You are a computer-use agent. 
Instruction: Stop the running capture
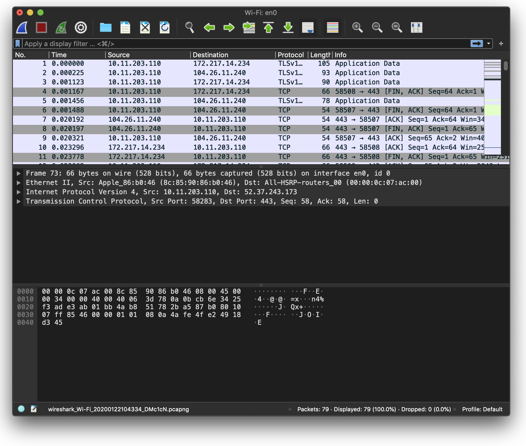click(41, 27)
